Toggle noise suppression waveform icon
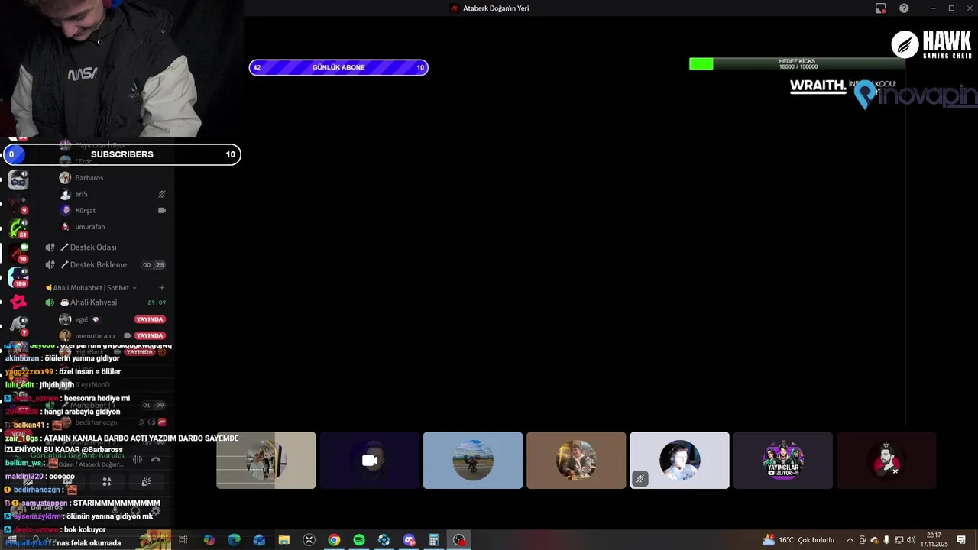Image resolution: width=978 pixels, height=550 pixels. click(x=138, y=459)
